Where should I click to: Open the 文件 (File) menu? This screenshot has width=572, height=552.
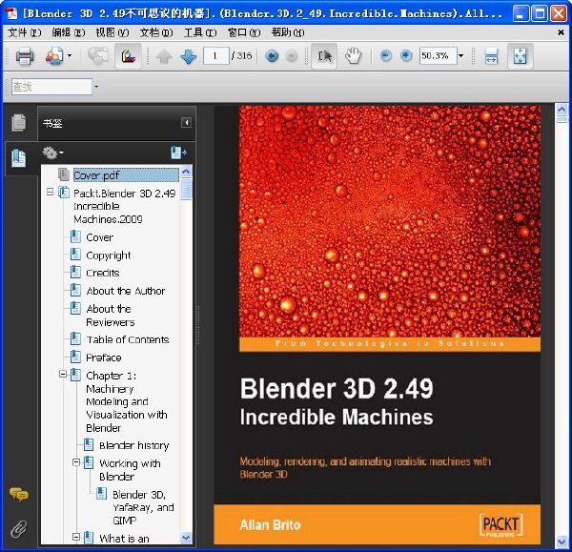tap(25, 32)
